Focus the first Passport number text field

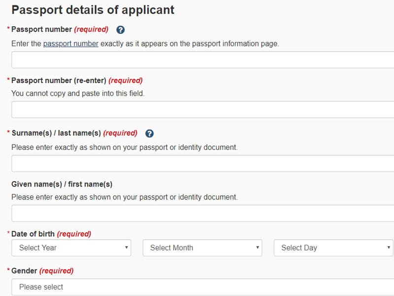pos(202,60)
